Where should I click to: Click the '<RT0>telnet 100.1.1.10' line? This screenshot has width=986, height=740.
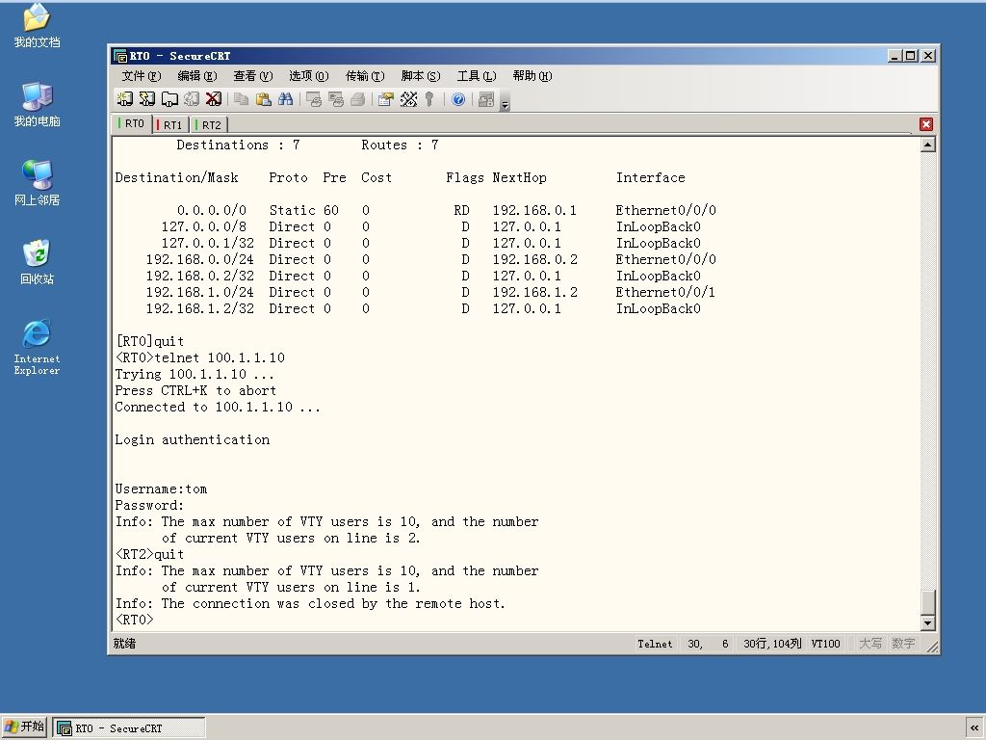click(x=200, y=358)
